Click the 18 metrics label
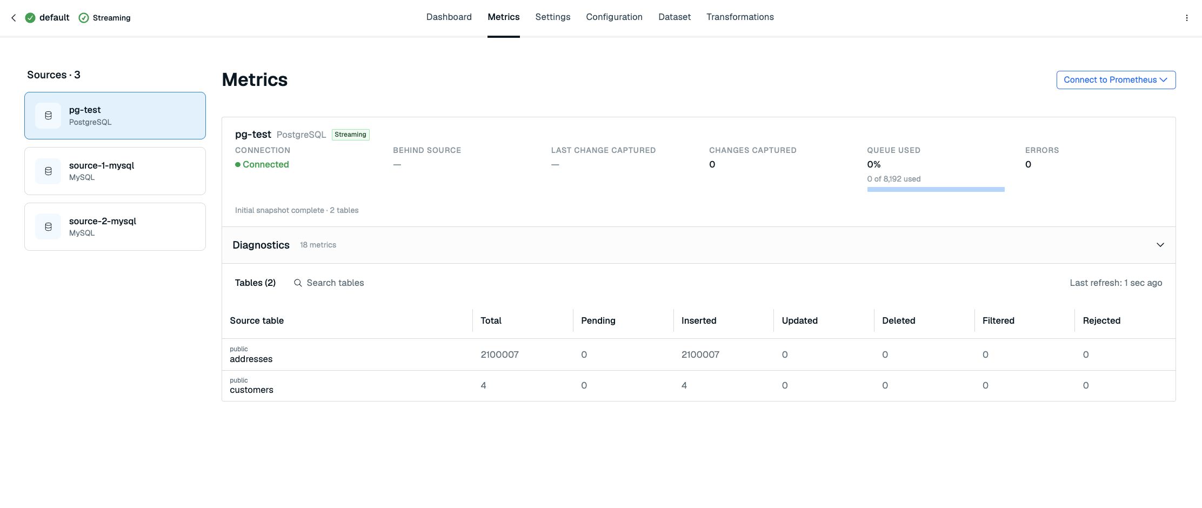Screen dimensions: 1202x508 (318, 245)
